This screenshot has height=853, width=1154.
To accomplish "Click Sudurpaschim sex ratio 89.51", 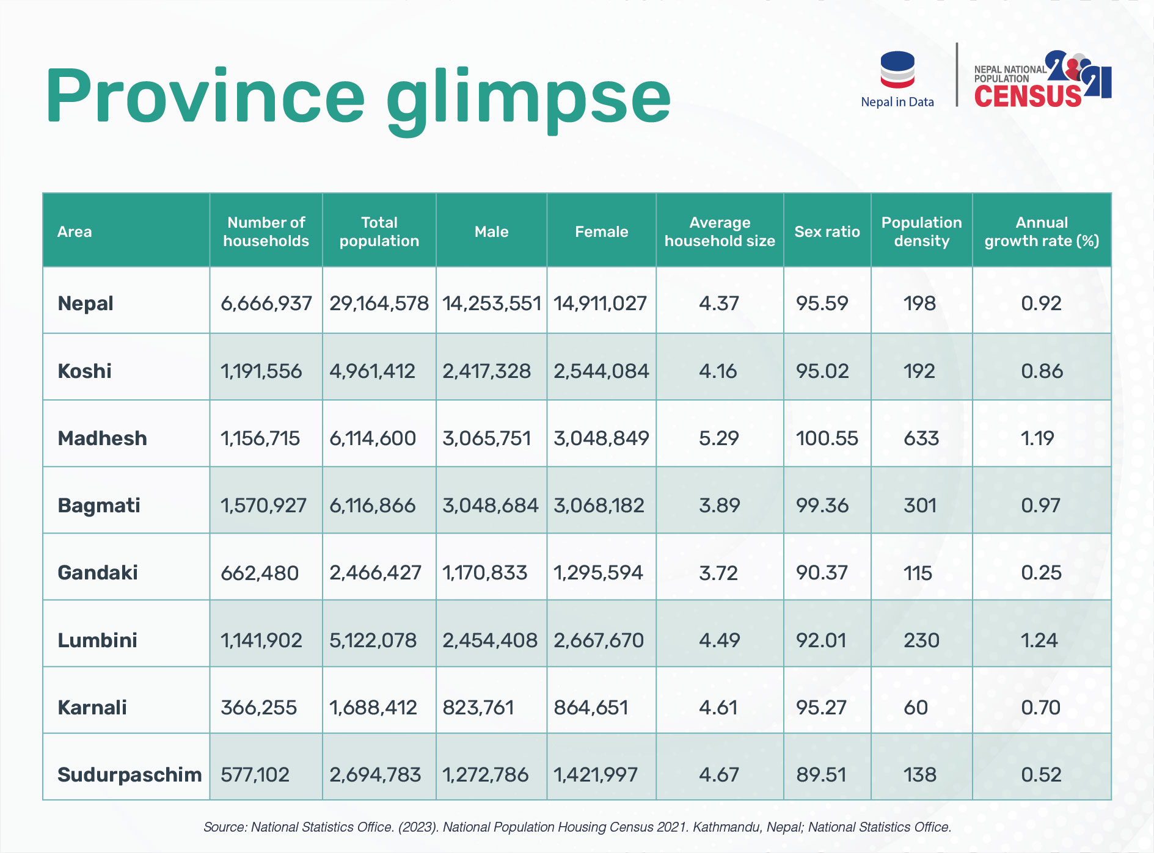I will coord(822,775).
